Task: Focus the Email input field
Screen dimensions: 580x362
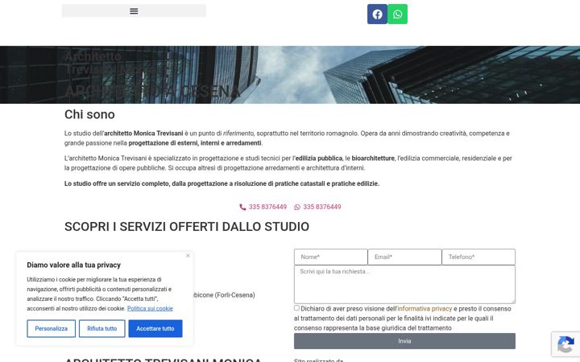Action: point(404,257)
